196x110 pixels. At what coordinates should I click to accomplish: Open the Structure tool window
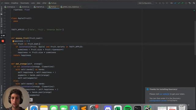point(1,90)
